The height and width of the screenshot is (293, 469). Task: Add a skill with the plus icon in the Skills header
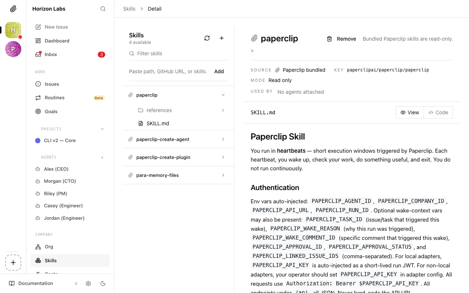pos(222,38)
